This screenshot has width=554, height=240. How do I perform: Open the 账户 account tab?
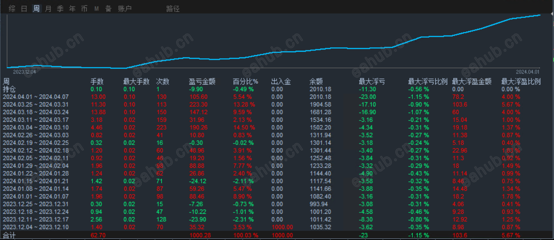pyautogui.click(x=125, y=8)
